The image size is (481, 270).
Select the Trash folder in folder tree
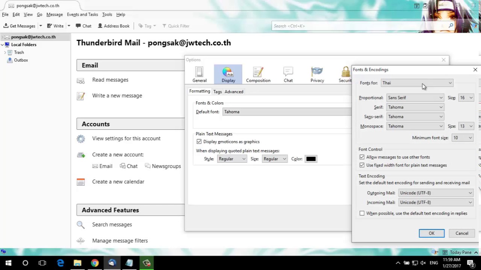[19, 52]
